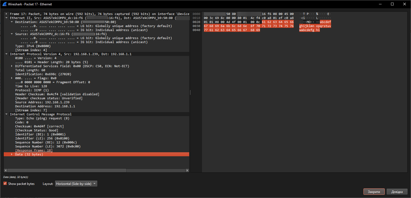Uncheck the Show packet bytes checkbox
Screen dimensions: 411x198
click(x=5, y=184)
